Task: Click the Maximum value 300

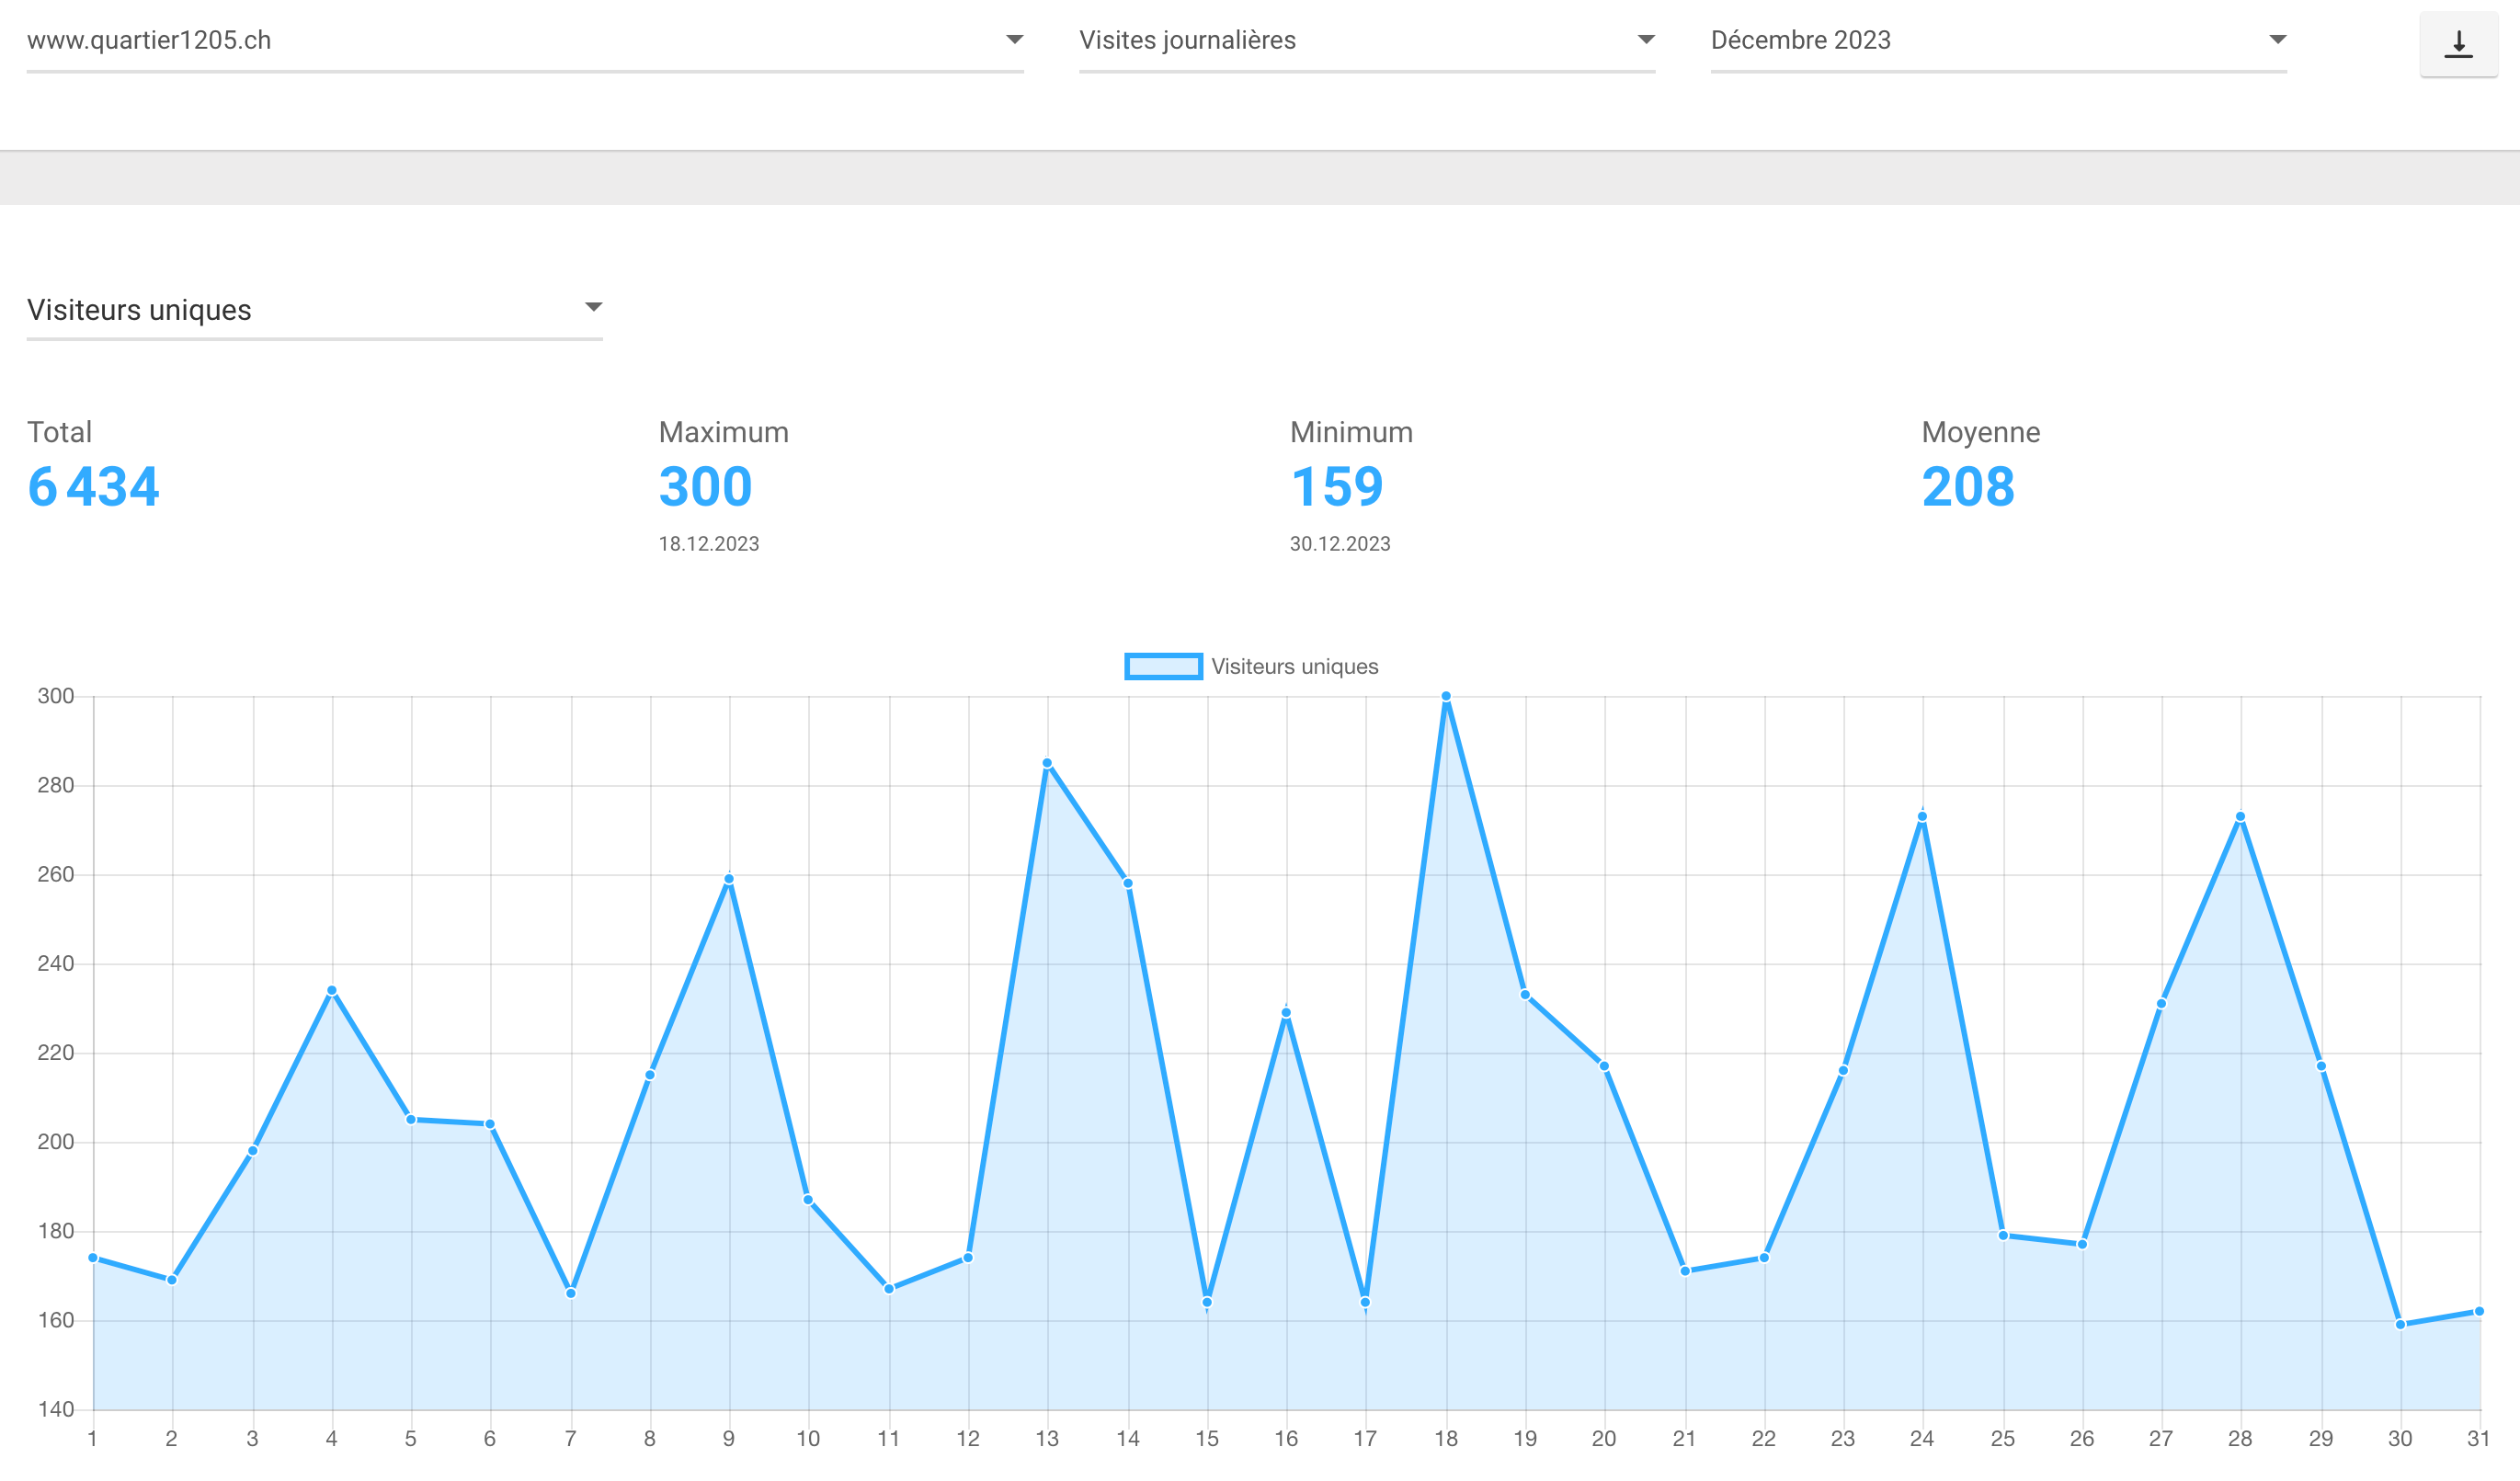Action: [x=705, y=488]
